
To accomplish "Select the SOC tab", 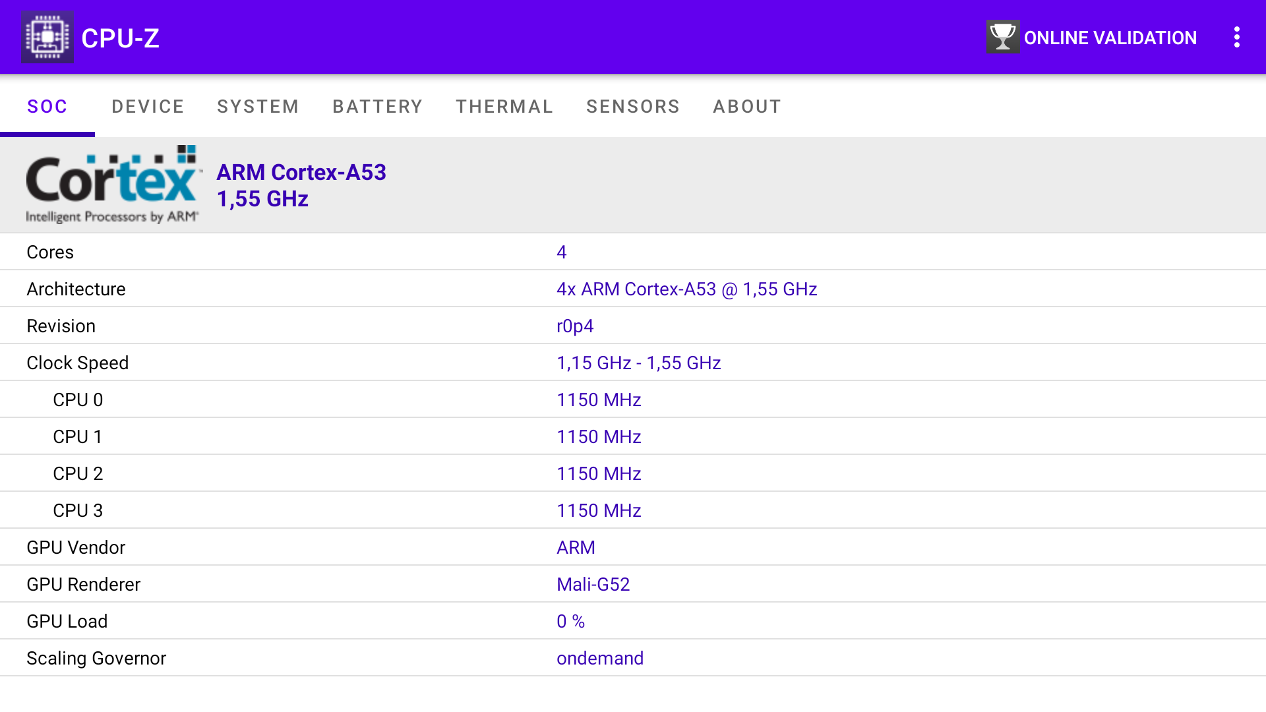I will click(x=47, y=107).
